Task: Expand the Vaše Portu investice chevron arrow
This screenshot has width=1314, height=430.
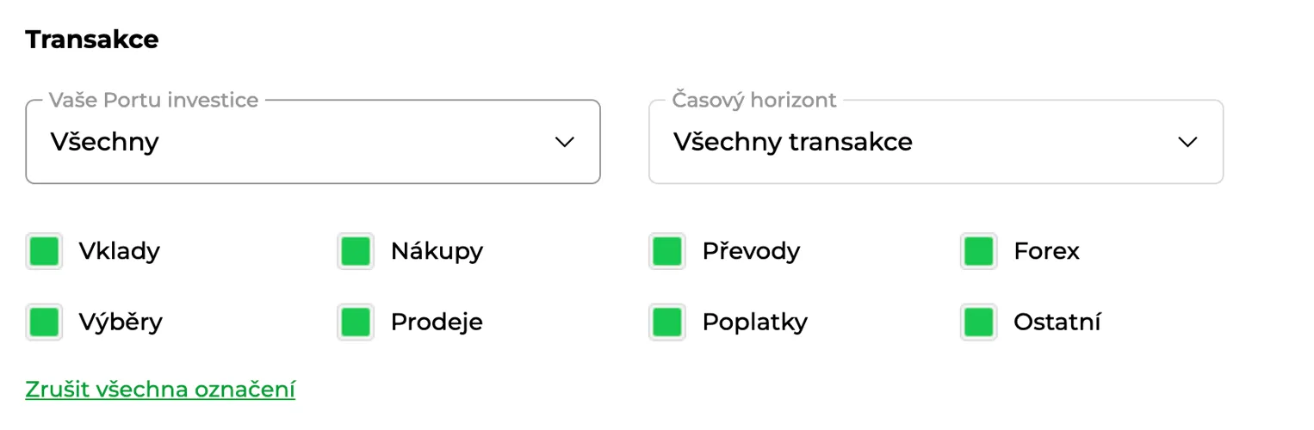Action: click(x=565, y=142)
